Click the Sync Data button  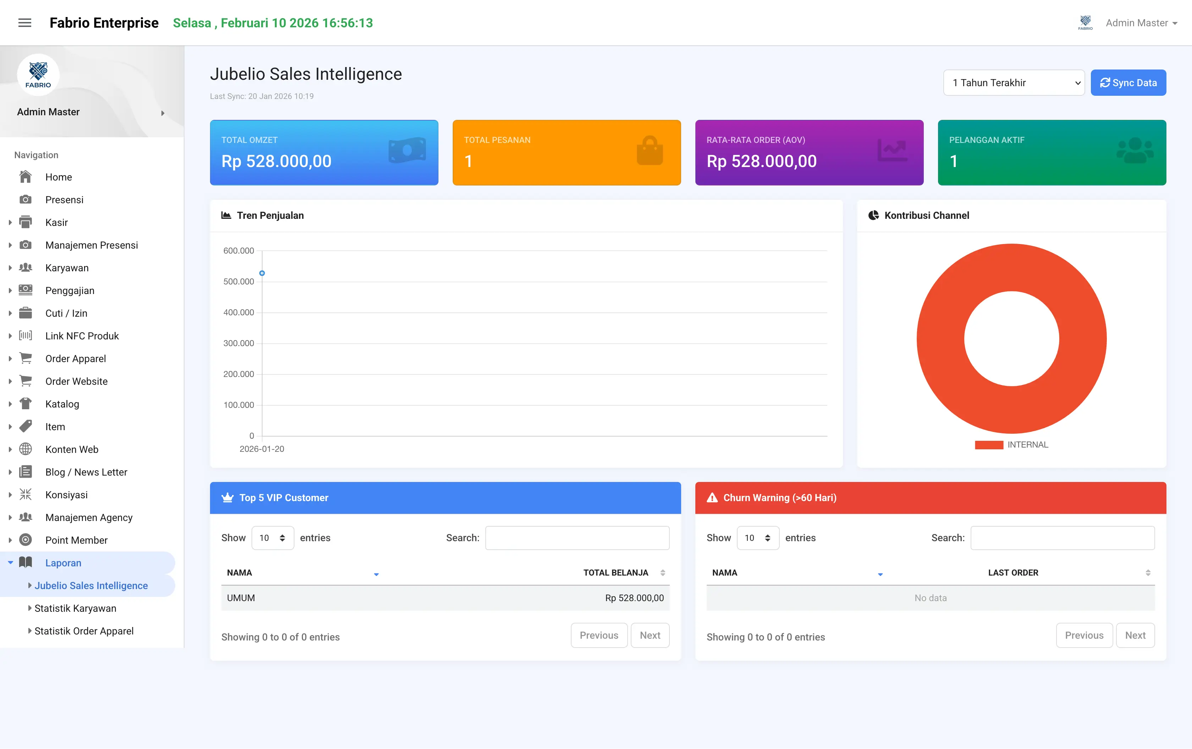[1128, 83]
